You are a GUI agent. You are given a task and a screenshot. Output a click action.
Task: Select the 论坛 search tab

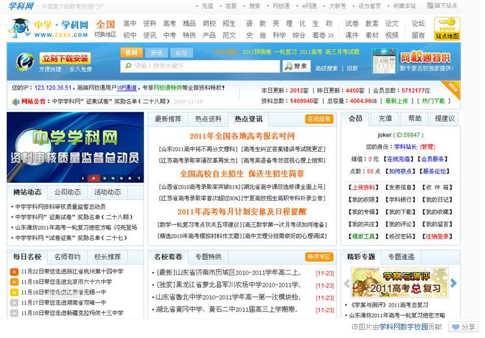(x=181, y=53)
